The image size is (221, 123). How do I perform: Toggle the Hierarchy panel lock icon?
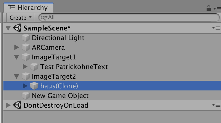coord(209,8)
